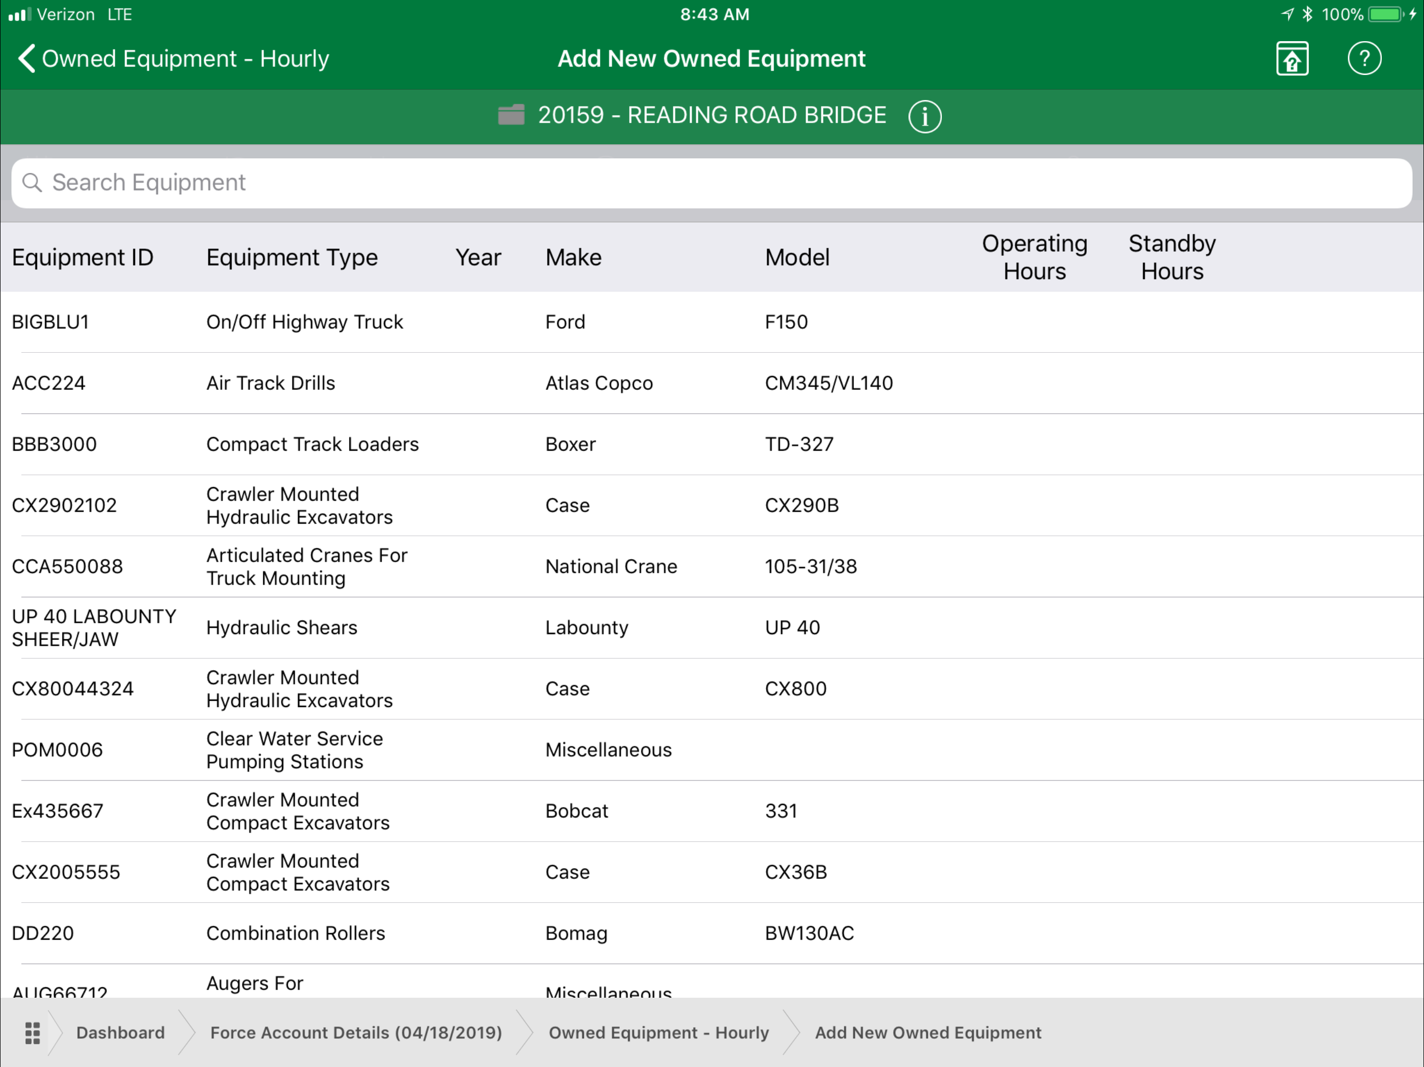Click model CX800
1424x1067 pixels.
796,689
